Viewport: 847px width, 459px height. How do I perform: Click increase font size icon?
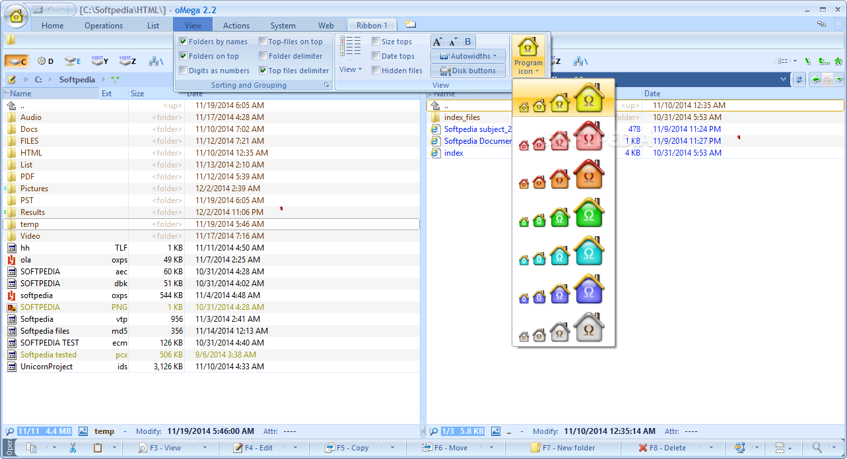pos(438,42)
